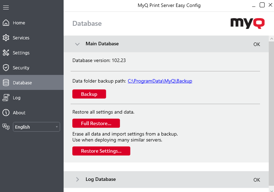Viewport: 274px width, 192px height.
Task: Open the Settings menu item
Action: tap(21, 53)
